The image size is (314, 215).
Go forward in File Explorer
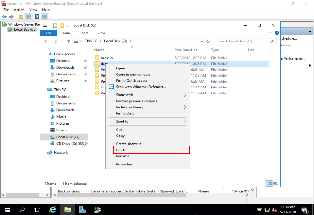pos(55,41)
